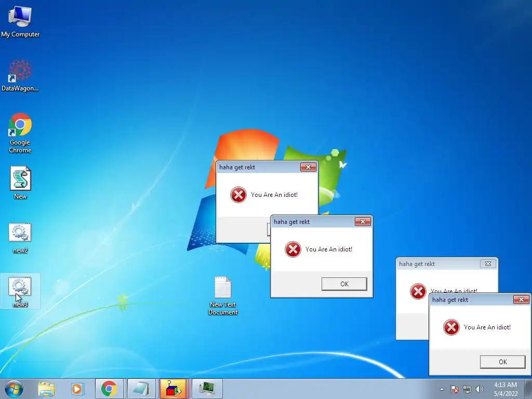Open the volume speaker tray icon
532x399 pixels.
tap(480, 389)
